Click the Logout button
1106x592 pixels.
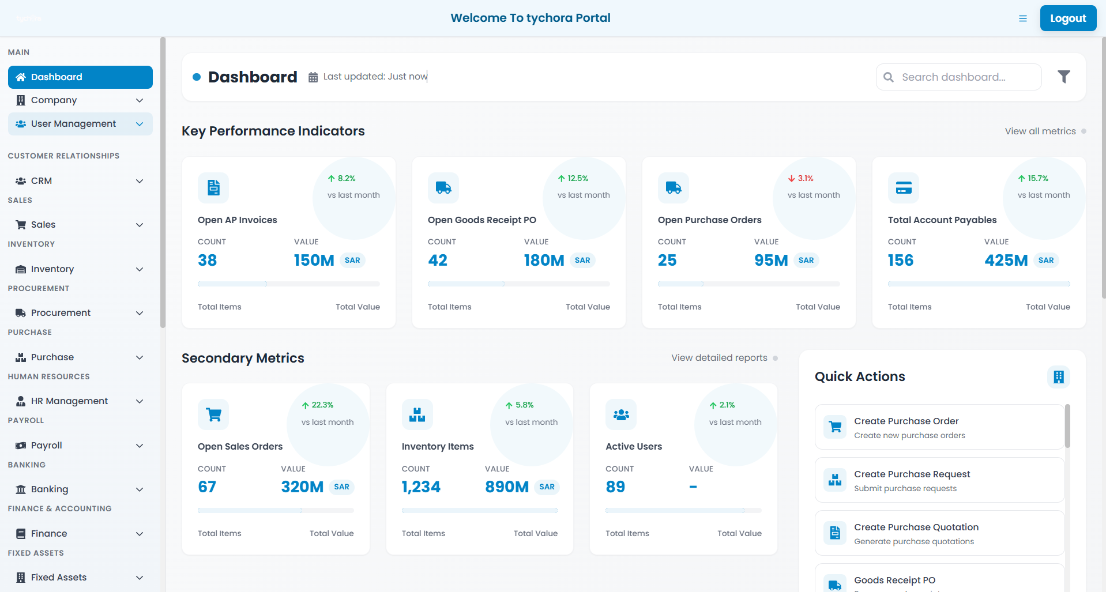click(x=1068, y=18)
